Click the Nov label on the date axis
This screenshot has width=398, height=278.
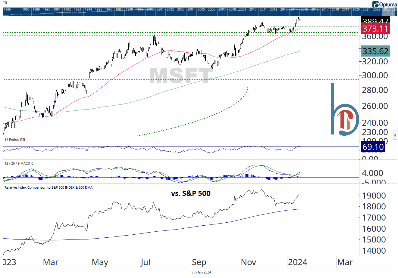pos(248,262)
